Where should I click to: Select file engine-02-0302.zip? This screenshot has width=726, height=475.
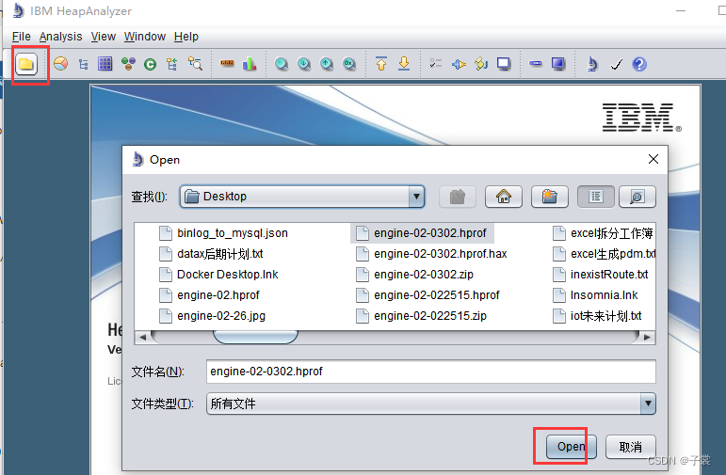415,275
